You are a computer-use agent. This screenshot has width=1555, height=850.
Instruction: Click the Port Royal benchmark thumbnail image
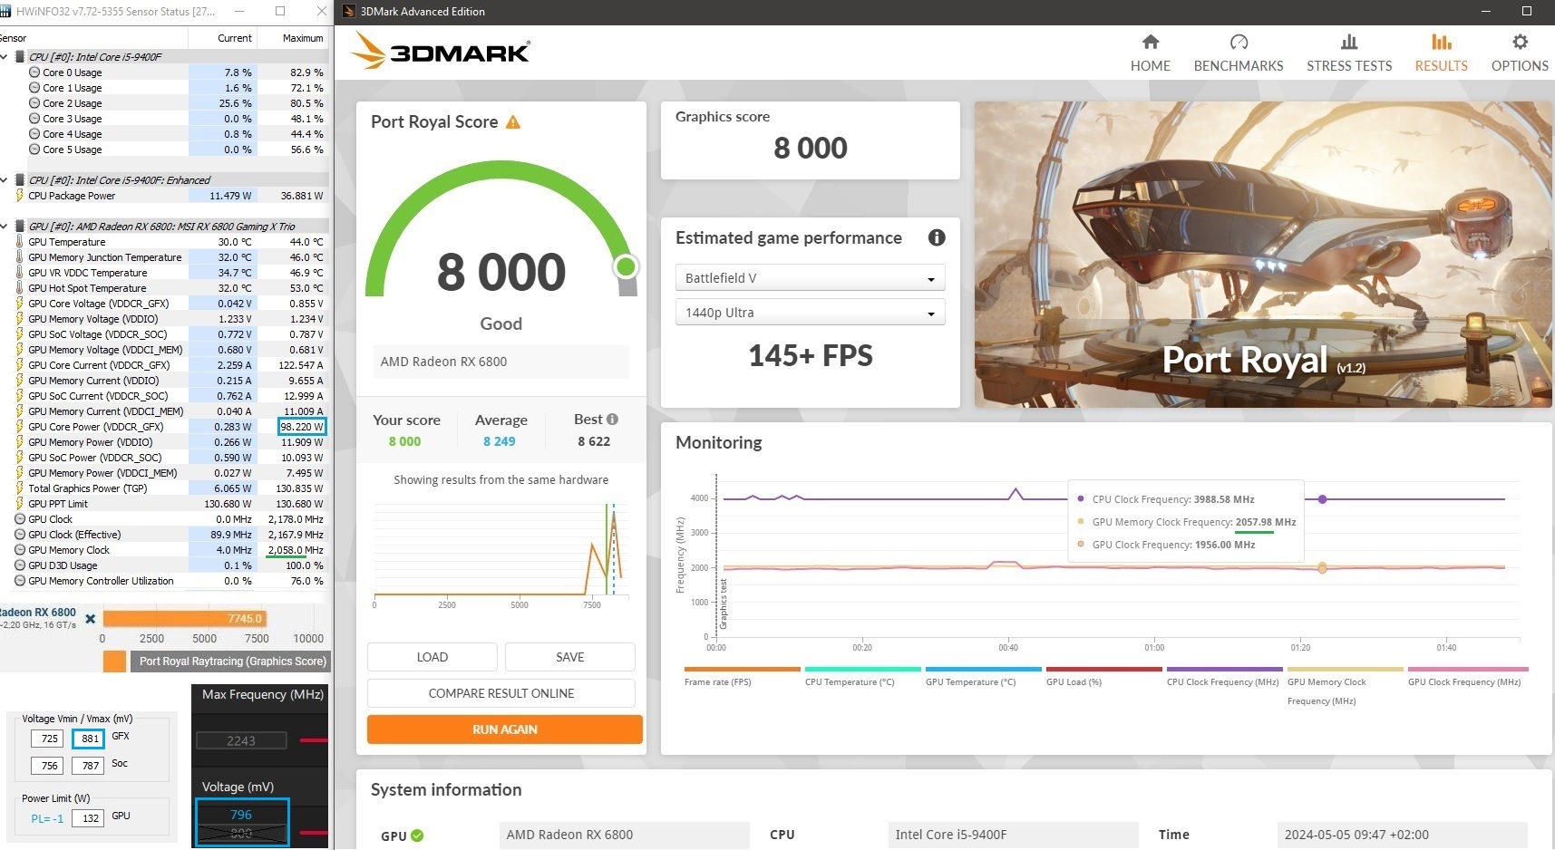[x=1263, y=254]
